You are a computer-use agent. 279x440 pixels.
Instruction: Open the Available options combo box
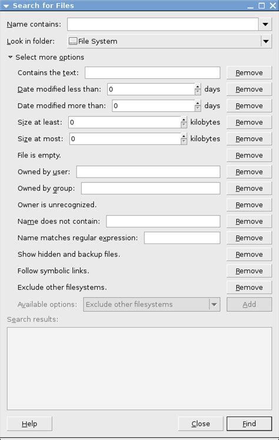(x=152, y=305)
